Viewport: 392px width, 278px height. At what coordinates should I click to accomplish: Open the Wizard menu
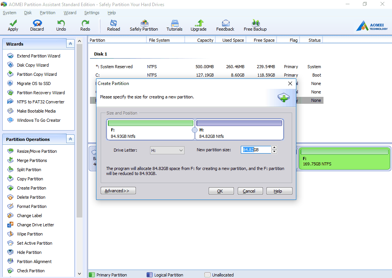(70, 13)
